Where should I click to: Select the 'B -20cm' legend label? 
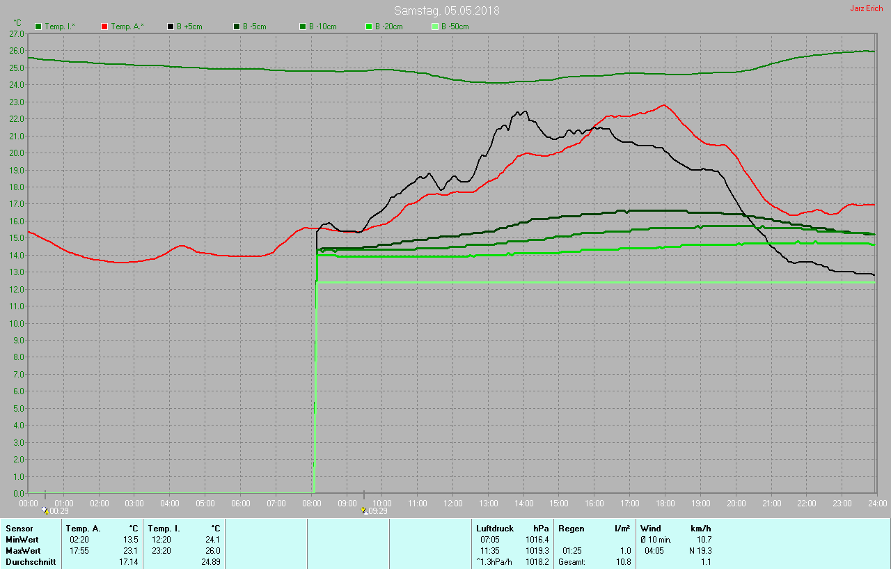coord(389,26)
